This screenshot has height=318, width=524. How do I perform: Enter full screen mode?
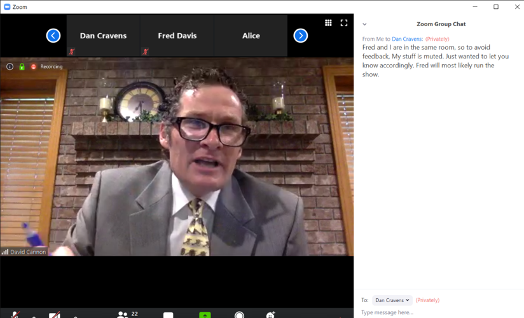click(x=344, y=23)
